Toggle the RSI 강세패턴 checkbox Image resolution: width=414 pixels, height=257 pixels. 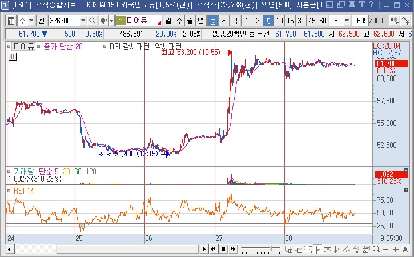pos(105,46)
